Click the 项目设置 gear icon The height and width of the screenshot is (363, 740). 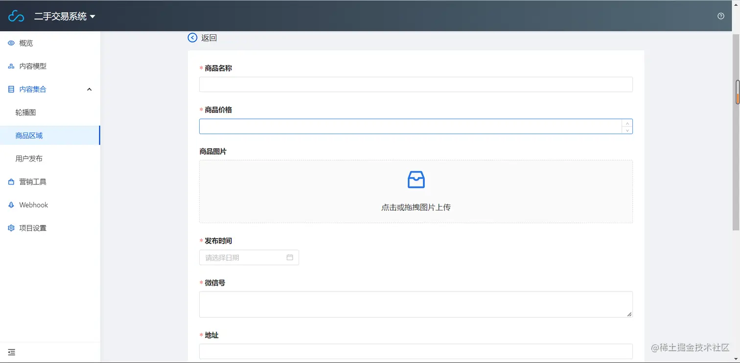tap(11, 228)
